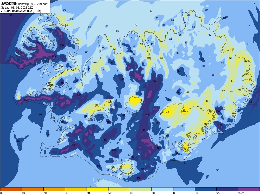The width and height of the screenshot is (260, 195).
Task: Click the '40' legend tick label
Action: 88,193
